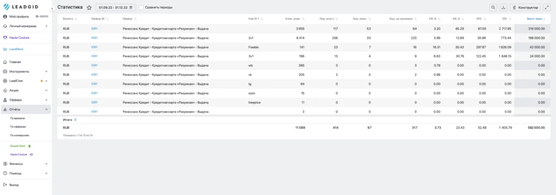Click the LeadCore icon in sidebar
Screen dimensions: 556x195
pyautogui.click(x=5, y=81)
